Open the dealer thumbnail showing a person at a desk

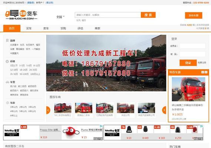[146, 108]
